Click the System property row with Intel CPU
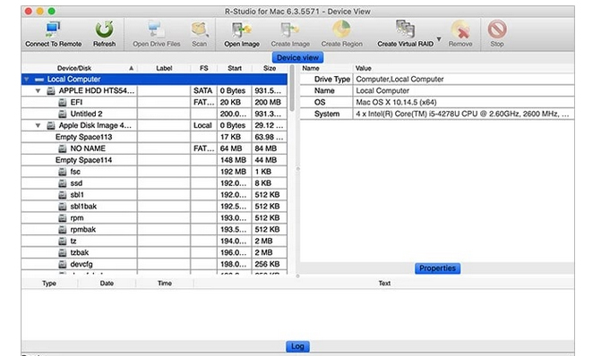Viewport: 593px width, 356px height. point(437,114)
